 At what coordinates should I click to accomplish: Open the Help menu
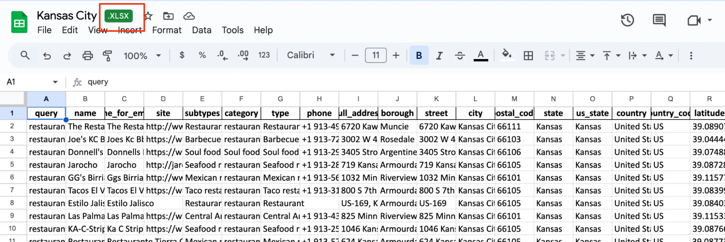pos(263,30)
